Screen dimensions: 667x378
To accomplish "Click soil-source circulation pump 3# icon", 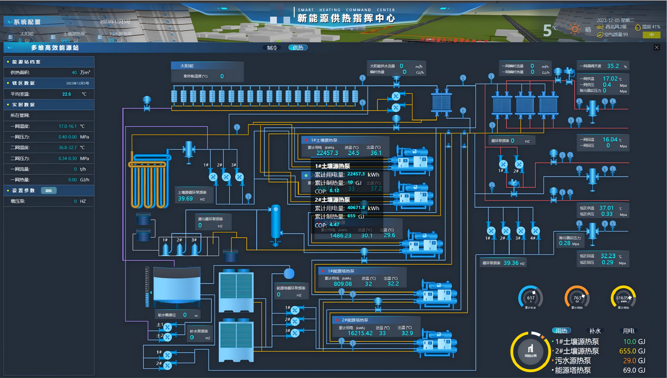I will [239, 177].
